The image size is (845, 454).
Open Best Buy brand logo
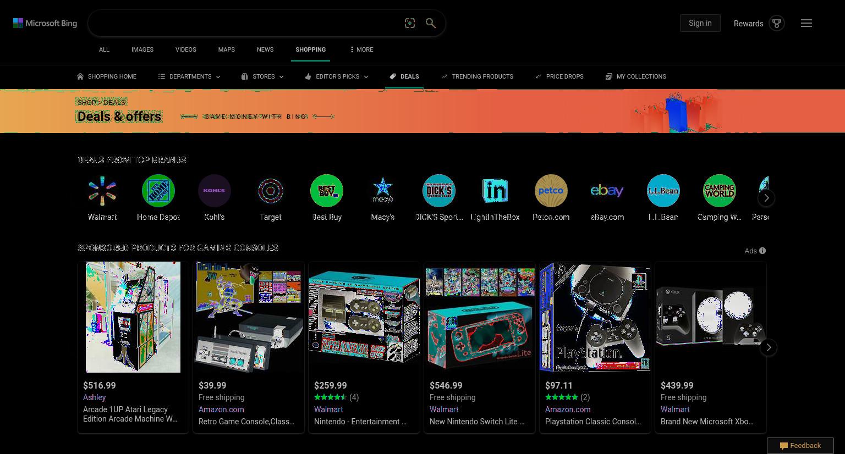[x=327, y=191]
